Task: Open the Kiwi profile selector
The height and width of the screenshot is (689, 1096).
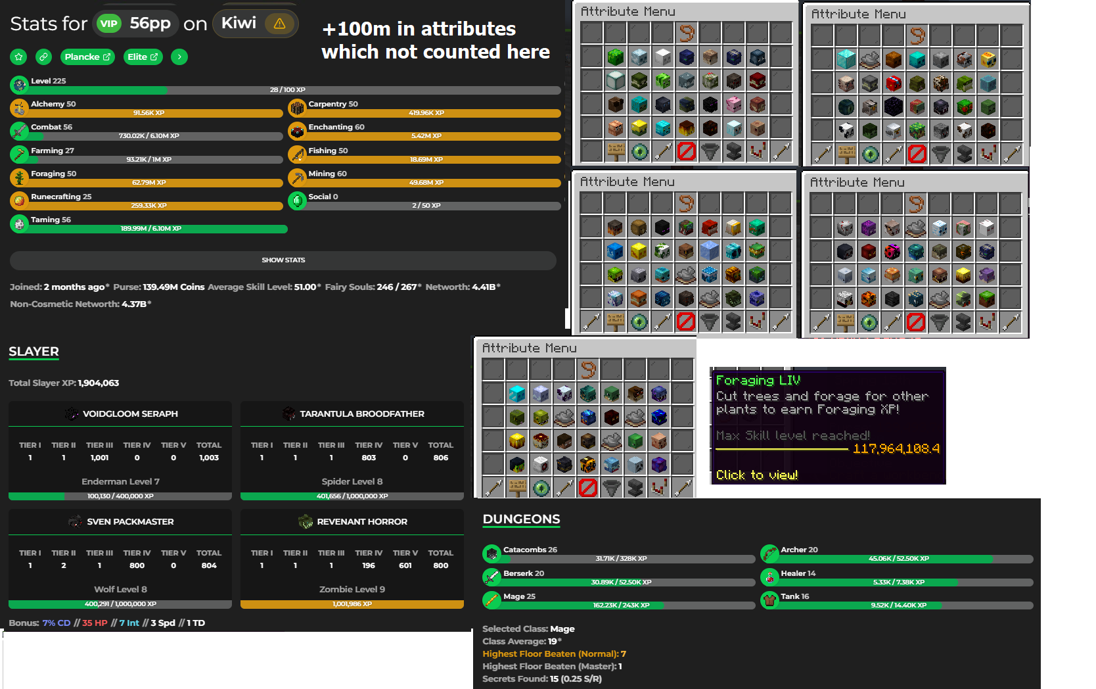Action: (239, 24)
